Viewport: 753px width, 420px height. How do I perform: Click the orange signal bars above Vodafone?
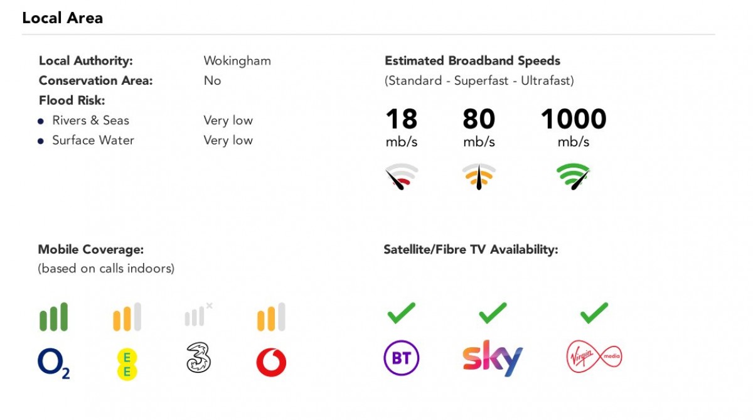tap(271, 317)
